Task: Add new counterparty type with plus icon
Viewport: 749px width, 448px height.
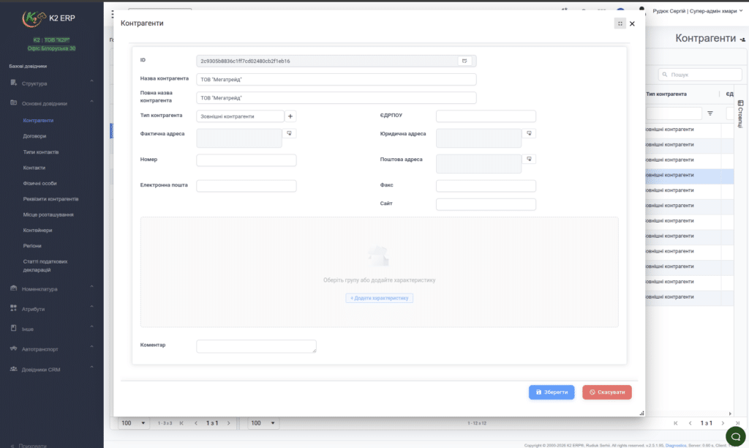Action: click(x=290, y=116)
